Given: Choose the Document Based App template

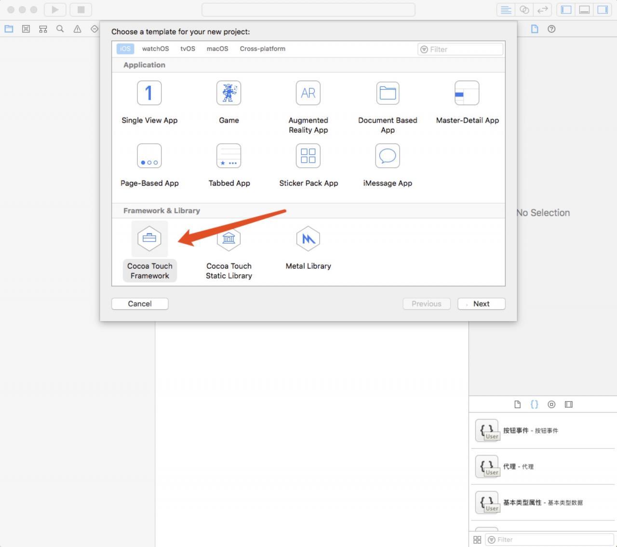Looking at the screenshot, I should [388, 107].
